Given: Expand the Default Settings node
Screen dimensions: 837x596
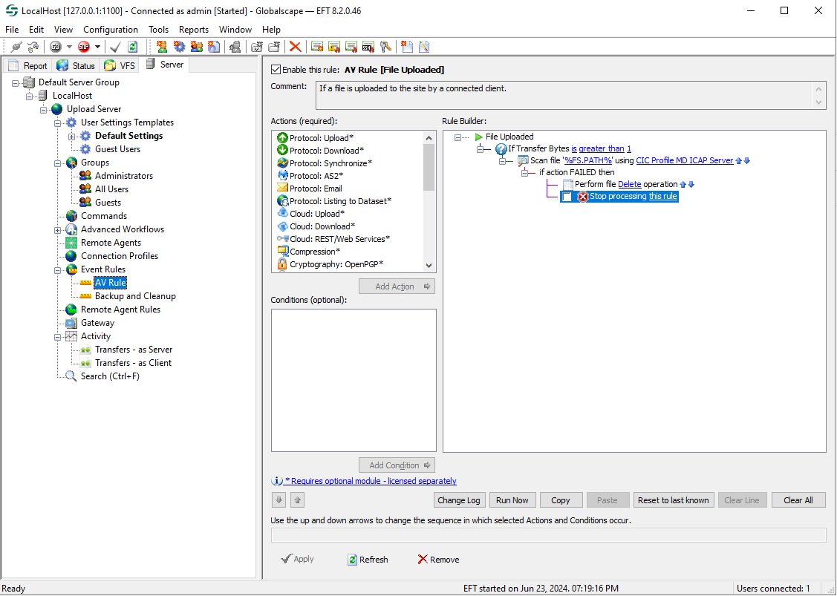Looking at the screenshot, I should click(x=71, y=137).
